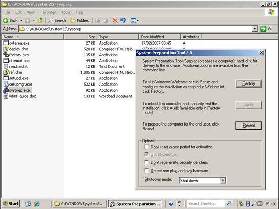Check Detect non-plug and play hardware
Viewport: 279px width, 209px height.
coord(147,171)
